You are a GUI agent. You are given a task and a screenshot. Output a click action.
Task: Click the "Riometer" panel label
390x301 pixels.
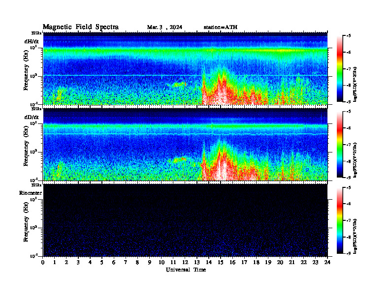31,193
